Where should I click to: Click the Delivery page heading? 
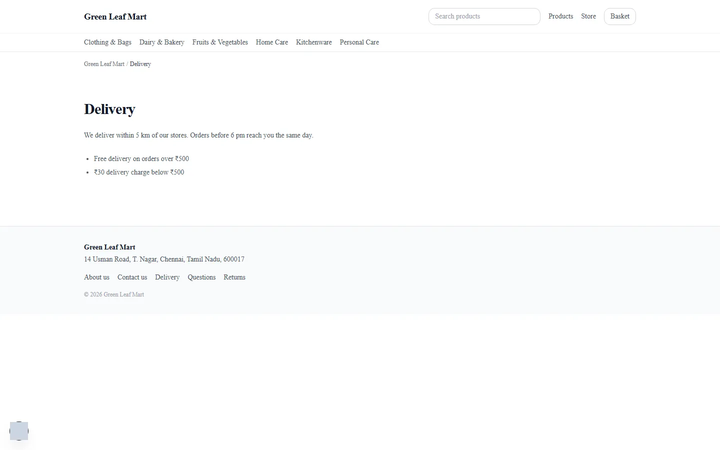(109, 109)
